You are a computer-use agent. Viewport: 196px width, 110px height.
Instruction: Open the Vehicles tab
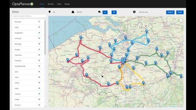(51, 4)
